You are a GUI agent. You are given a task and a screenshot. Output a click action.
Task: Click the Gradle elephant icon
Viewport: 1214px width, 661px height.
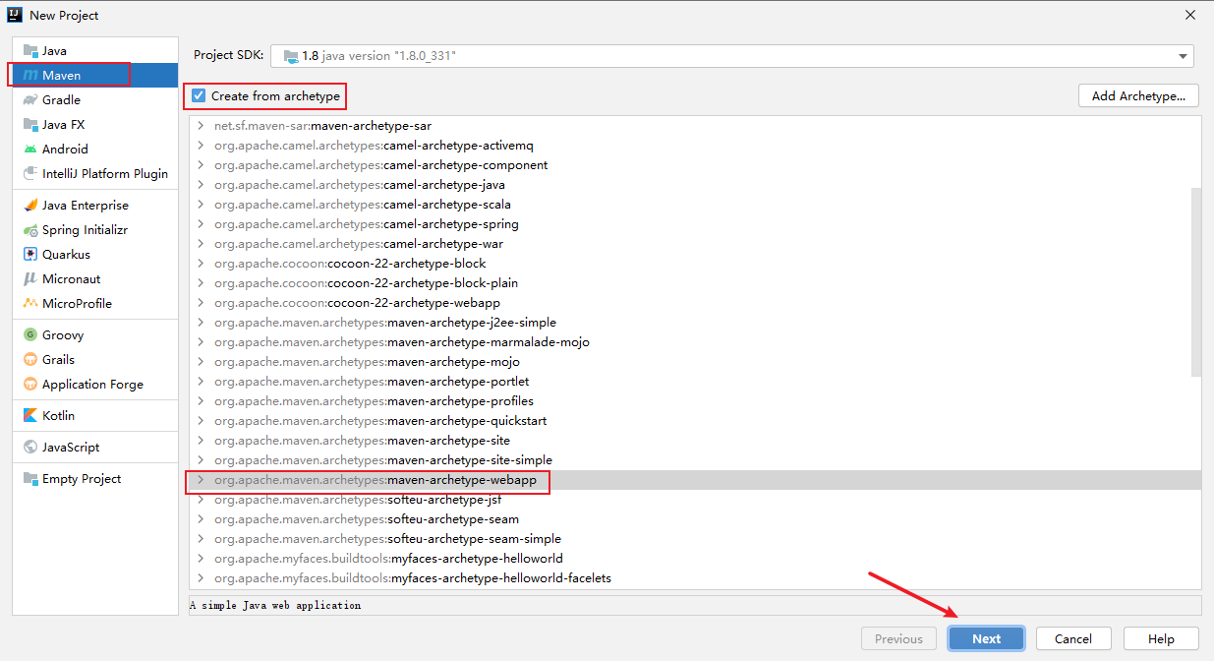[x=30, y=99]
